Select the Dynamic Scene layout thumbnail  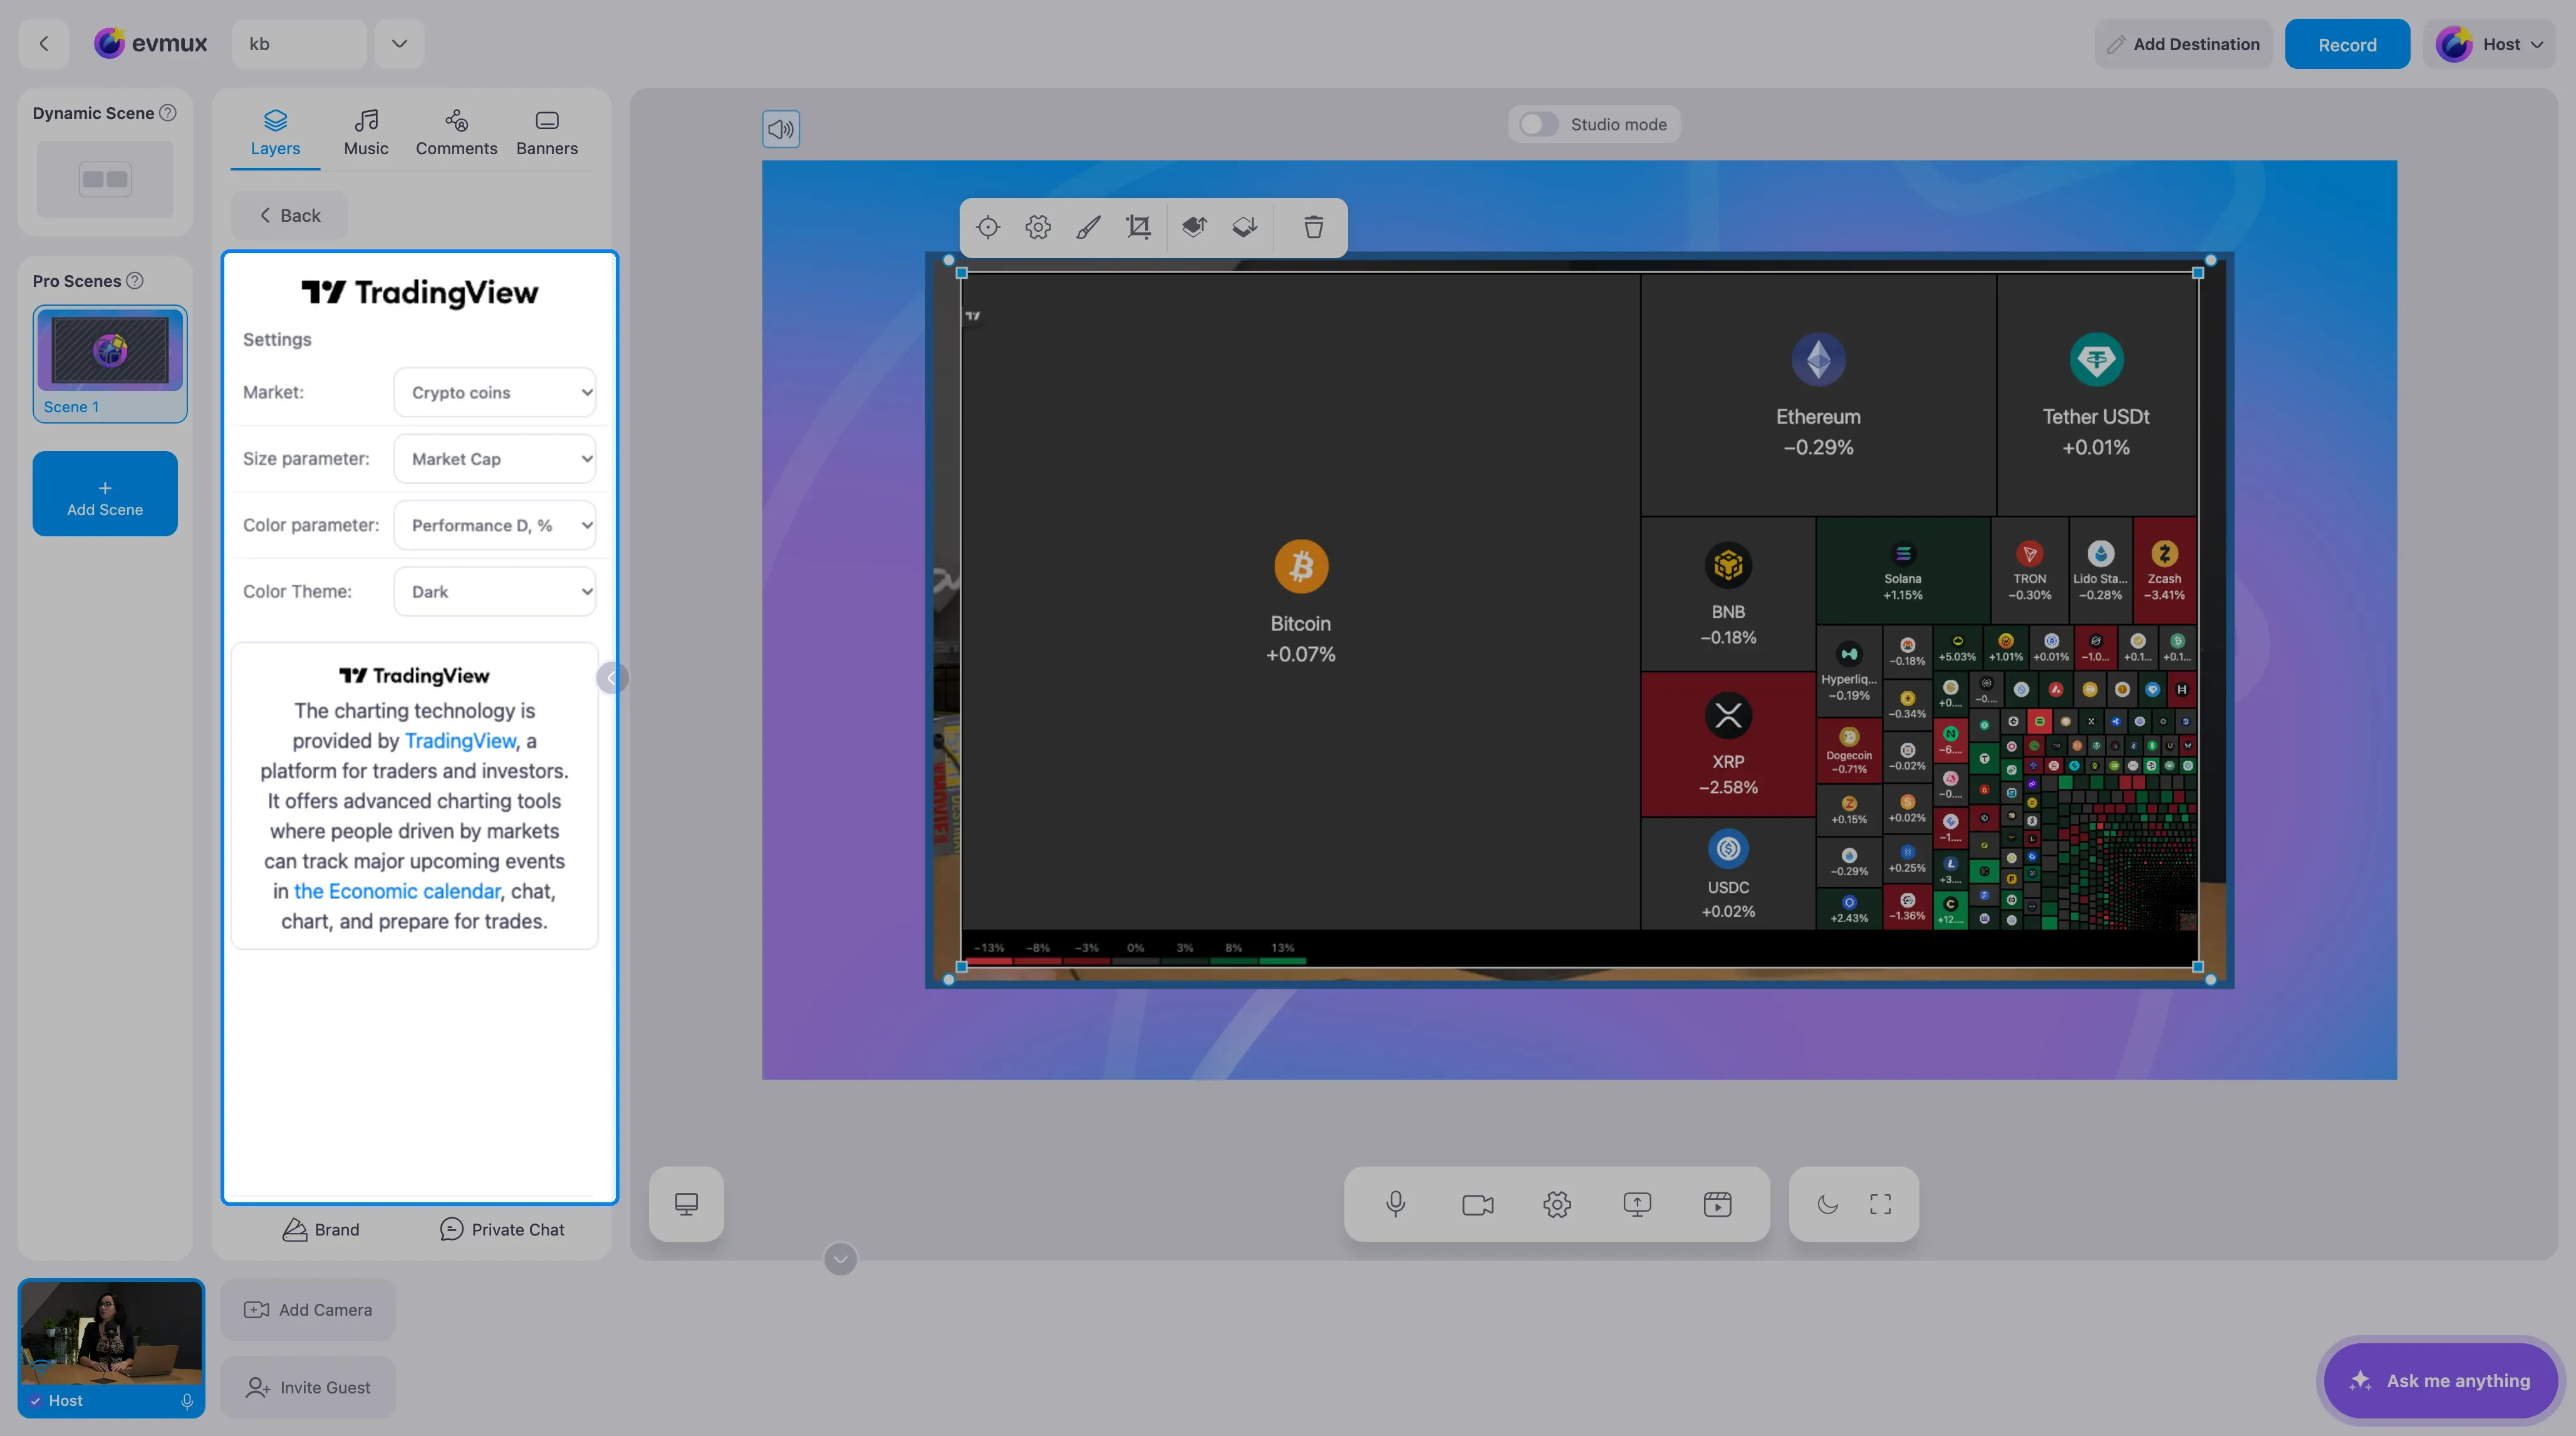pos(105,179)
